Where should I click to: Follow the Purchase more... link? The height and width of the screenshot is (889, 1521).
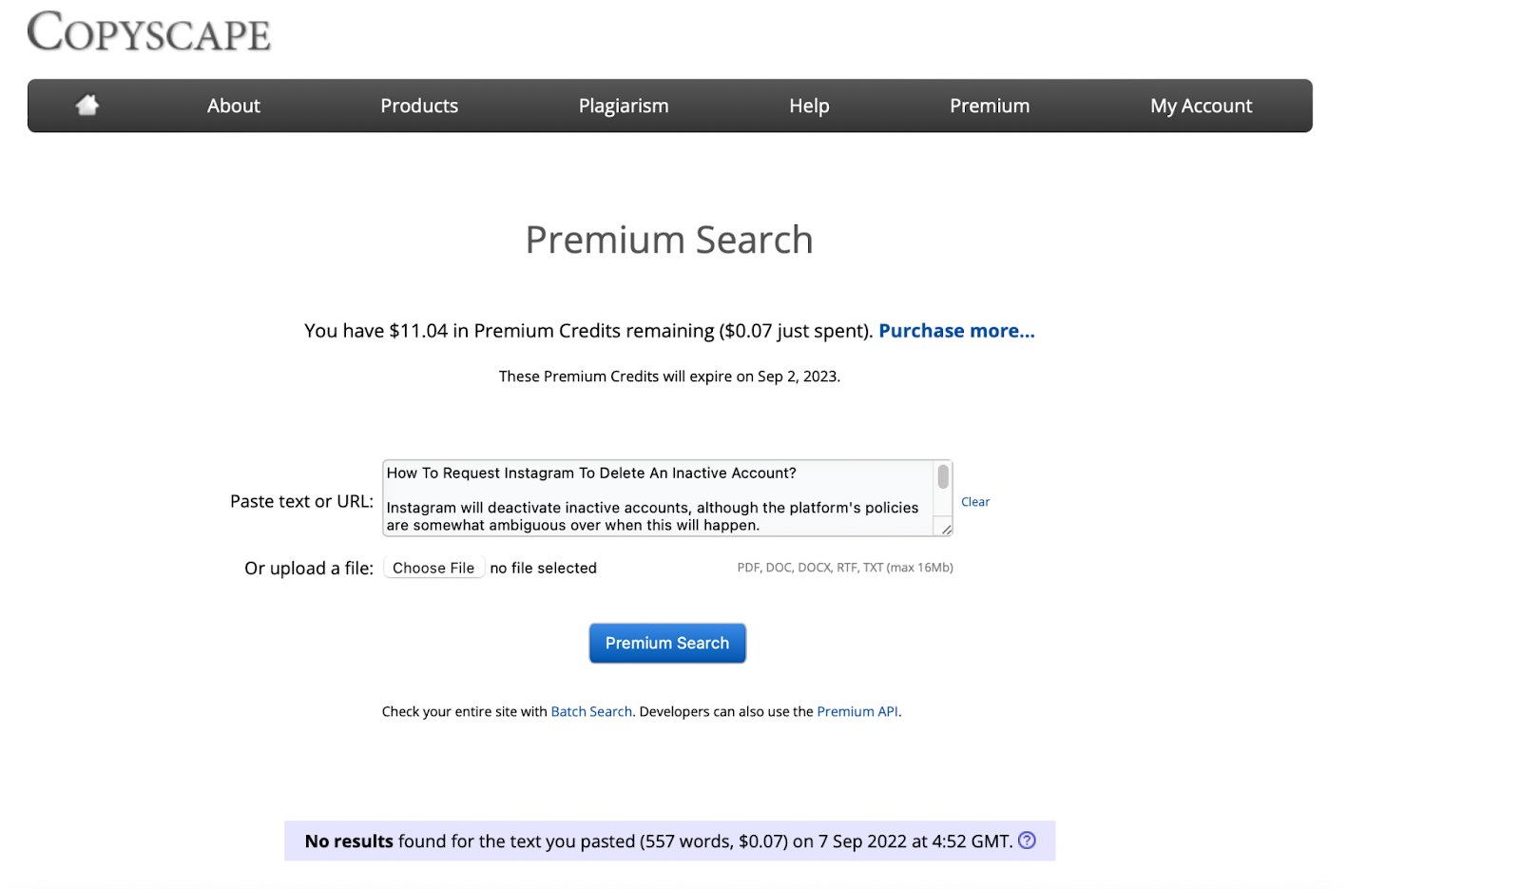[956, 331]
